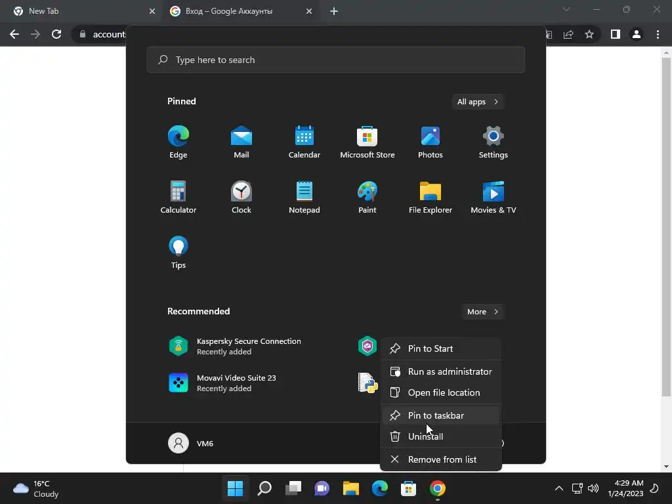Click the Python file recommended icon

[x=367, y=383]
